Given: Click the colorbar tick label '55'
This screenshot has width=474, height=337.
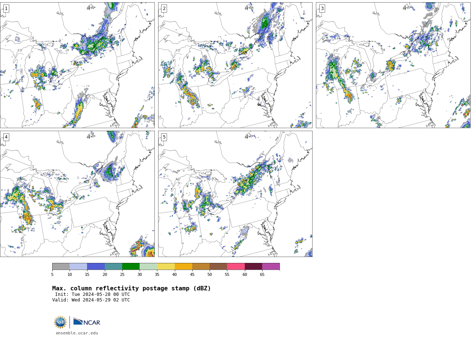Looking at the screenshot, I should pos(227,275).
